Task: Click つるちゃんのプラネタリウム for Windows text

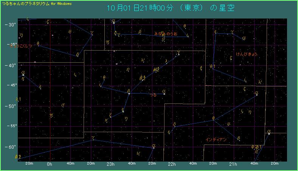Action: pyautogui.click(x=36, y=3)
